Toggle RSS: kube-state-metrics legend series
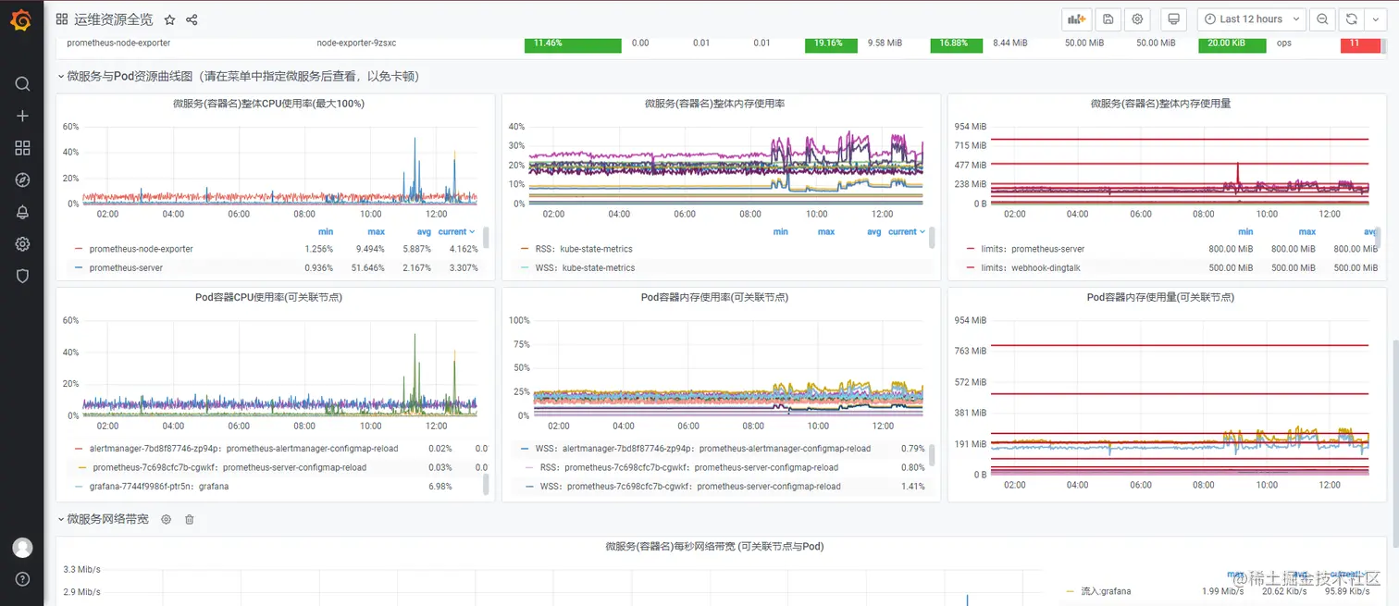Viewport: 1399px width, 606px height. tap(584, 249)
